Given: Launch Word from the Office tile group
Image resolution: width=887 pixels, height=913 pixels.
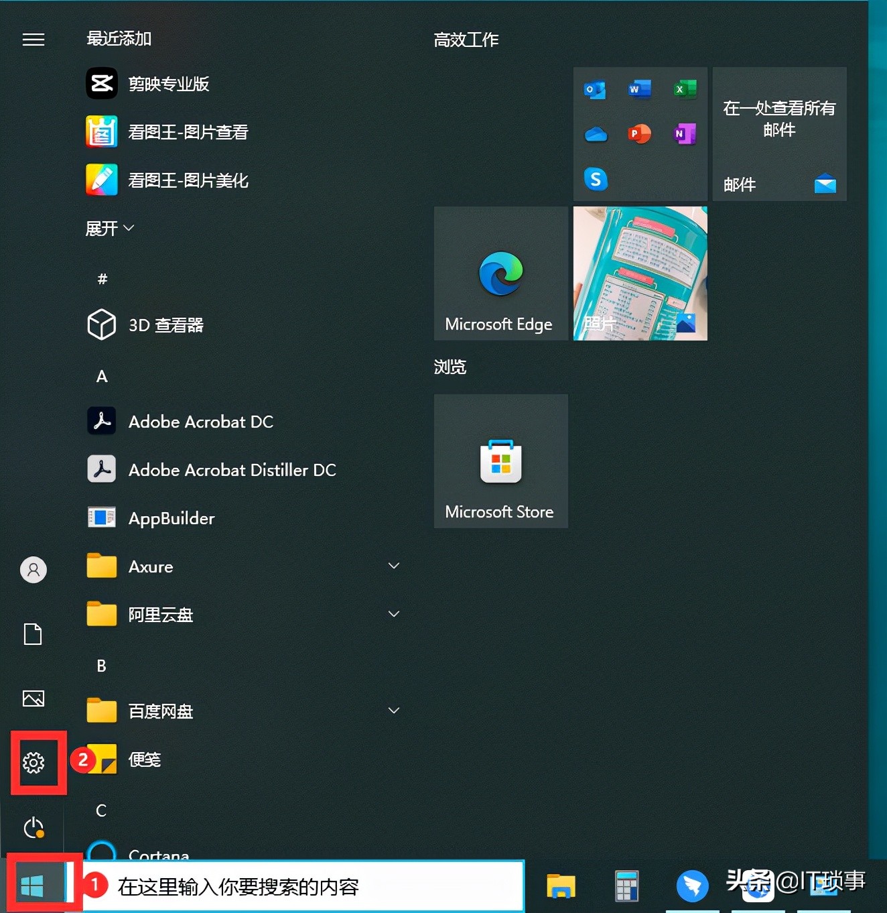Looking at the screenshot, I should pyautogui.click(x=639, y=88).
